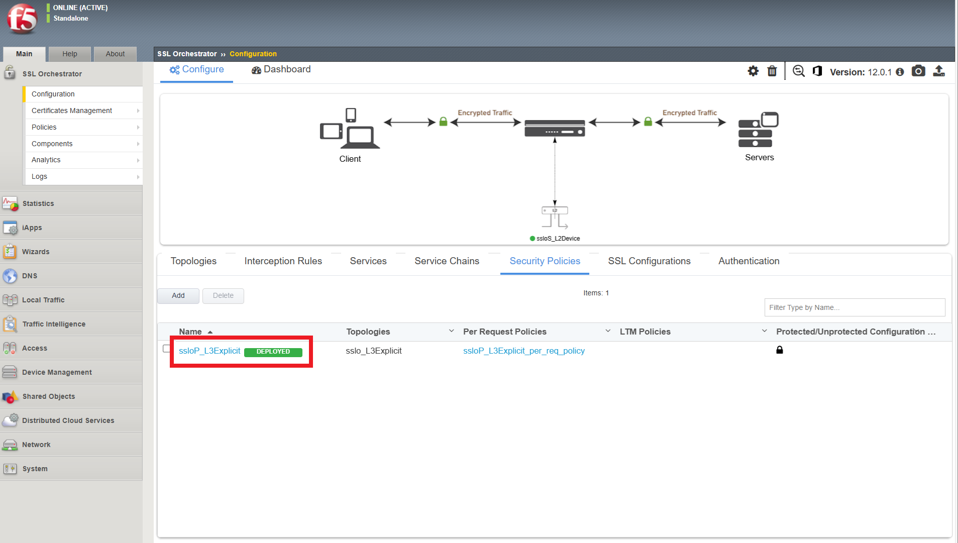This screenshot has height=543, width=958.
Task: Click the version info circle icon
Action: point(900,72)
